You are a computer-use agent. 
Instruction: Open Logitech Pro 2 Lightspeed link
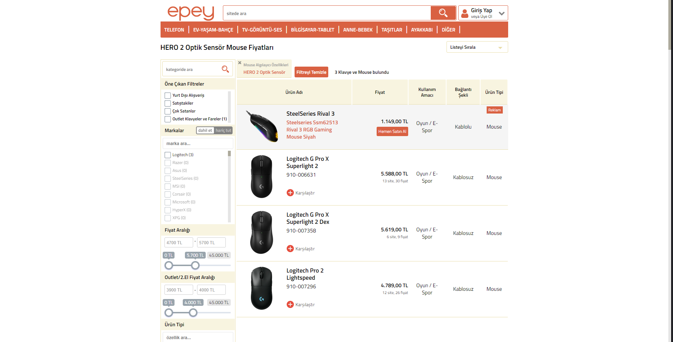305,274
